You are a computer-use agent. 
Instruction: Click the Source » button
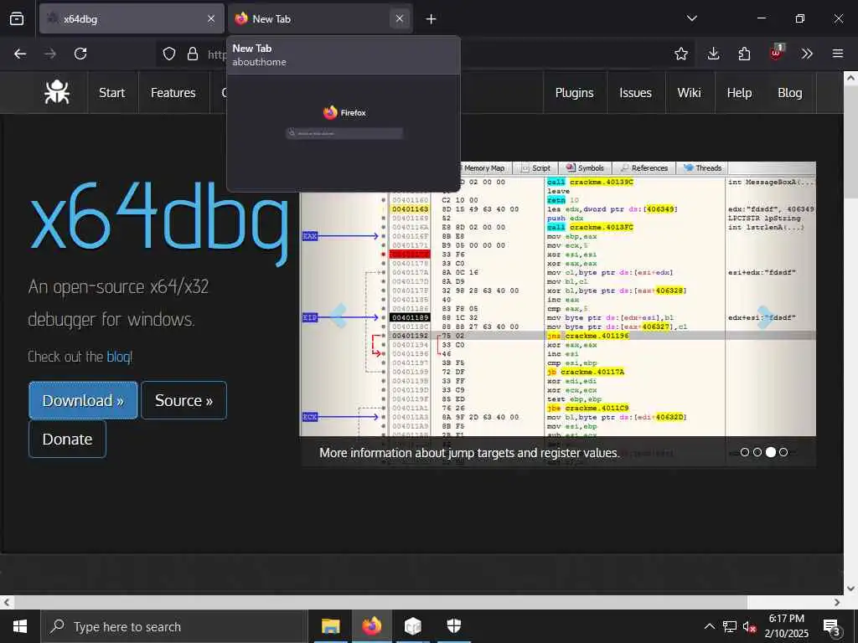pyautogui.click(x=183, y=400)
